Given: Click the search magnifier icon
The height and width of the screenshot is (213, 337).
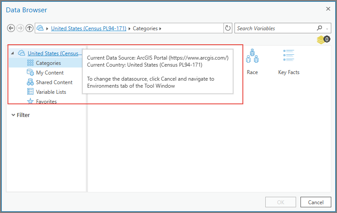Looking at the screenshot, I should (320, 28).
